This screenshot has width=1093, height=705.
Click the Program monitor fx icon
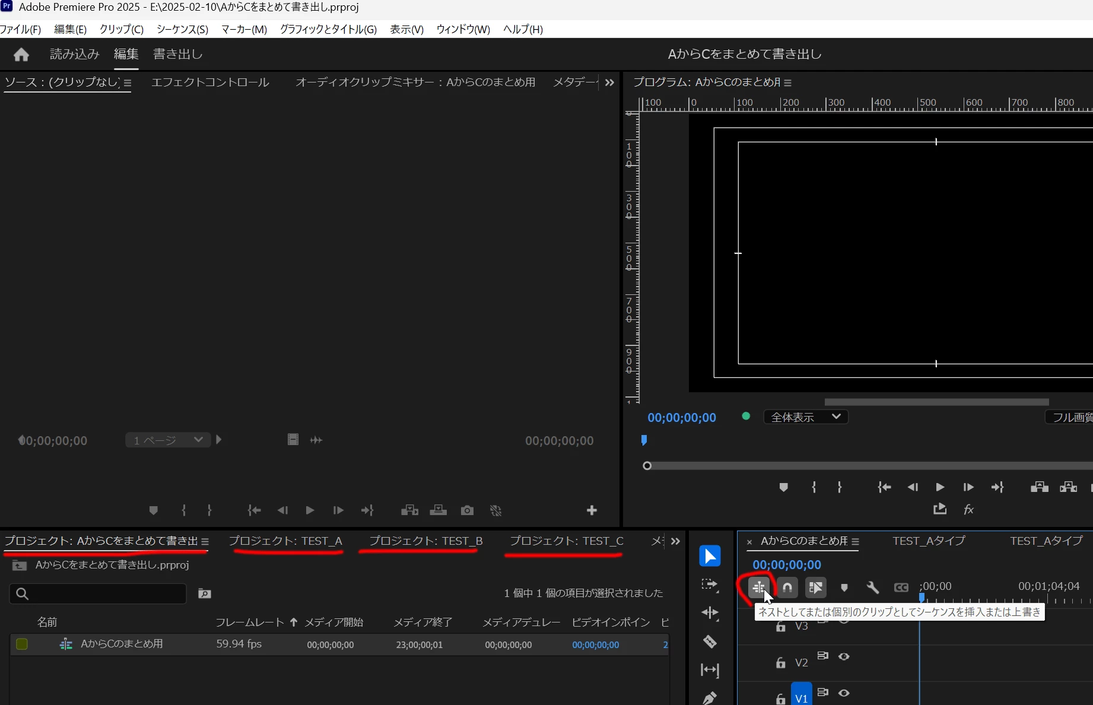pyautogui.click(x=968, y=509)
